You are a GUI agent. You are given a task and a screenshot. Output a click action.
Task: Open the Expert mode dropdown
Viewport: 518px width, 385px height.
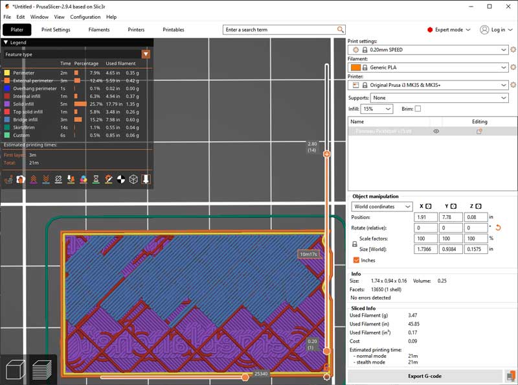[x=449, y=30]
